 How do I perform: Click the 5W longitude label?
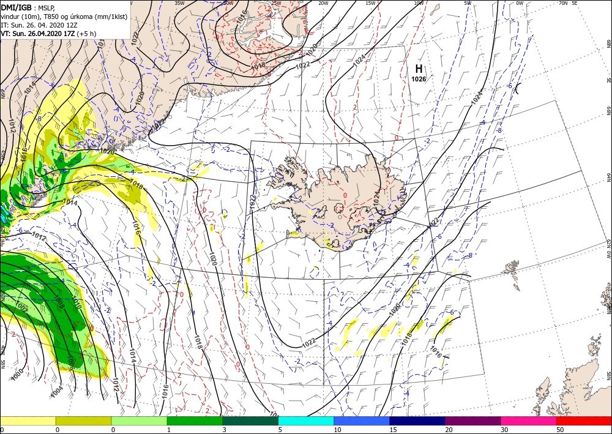468,3
